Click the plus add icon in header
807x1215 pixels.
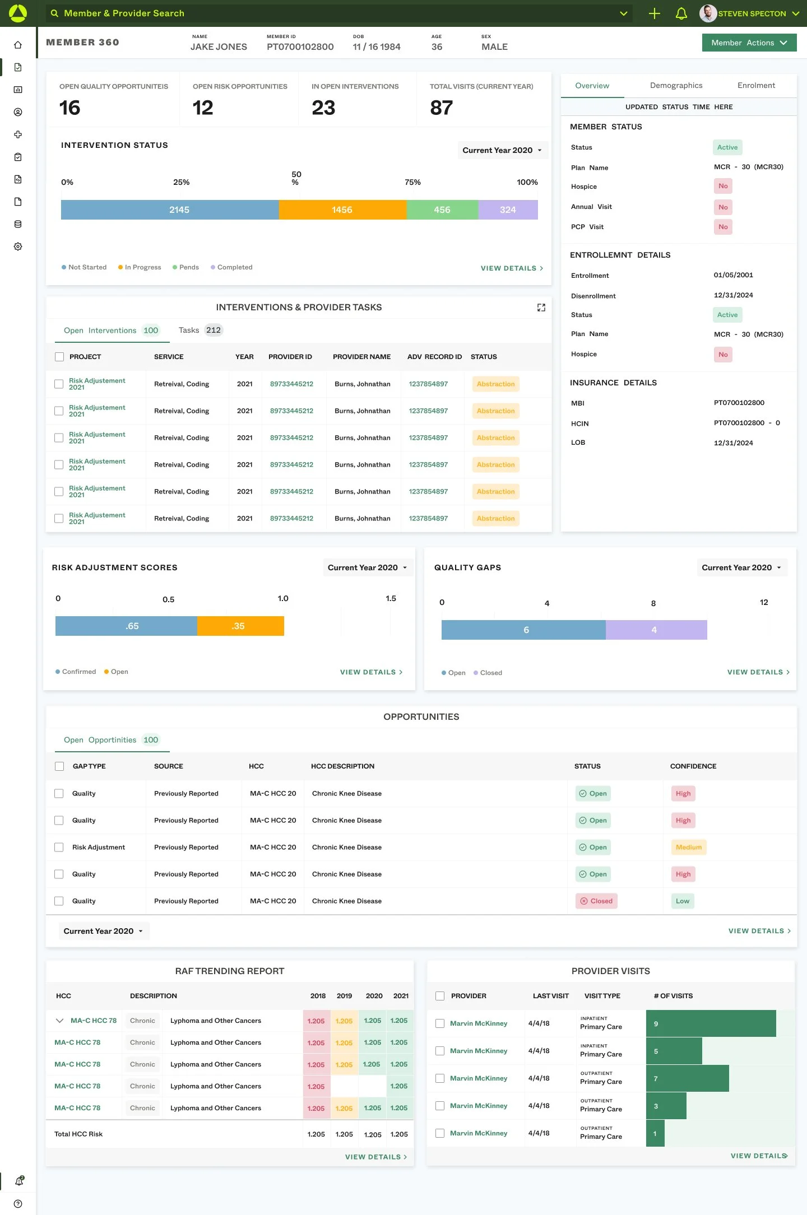click(654, 13)
